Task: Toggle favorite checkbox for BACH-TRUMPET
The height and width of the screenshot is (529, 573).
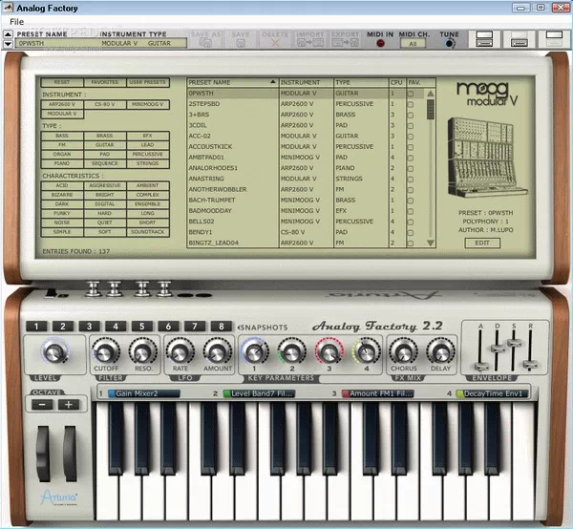Action: coord(411,201)
